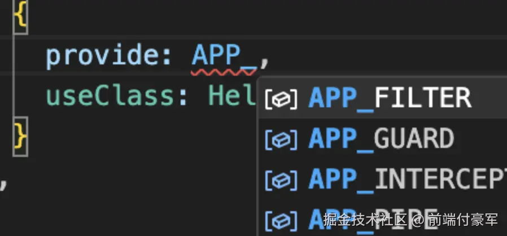507x236 pixels.
Task: Click the yellow opening curly brace
Action: point(20,15)
